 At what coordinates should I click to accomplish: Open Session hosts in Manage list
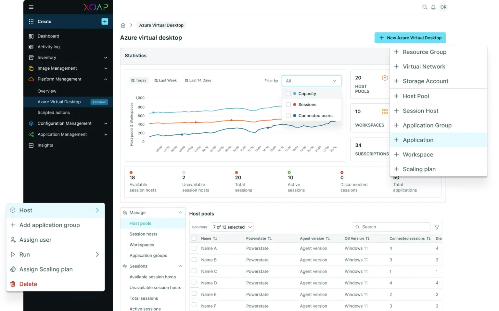[143, 234]
